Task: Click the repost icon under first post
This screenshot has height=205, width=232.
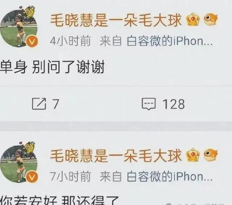Action: 39,104
